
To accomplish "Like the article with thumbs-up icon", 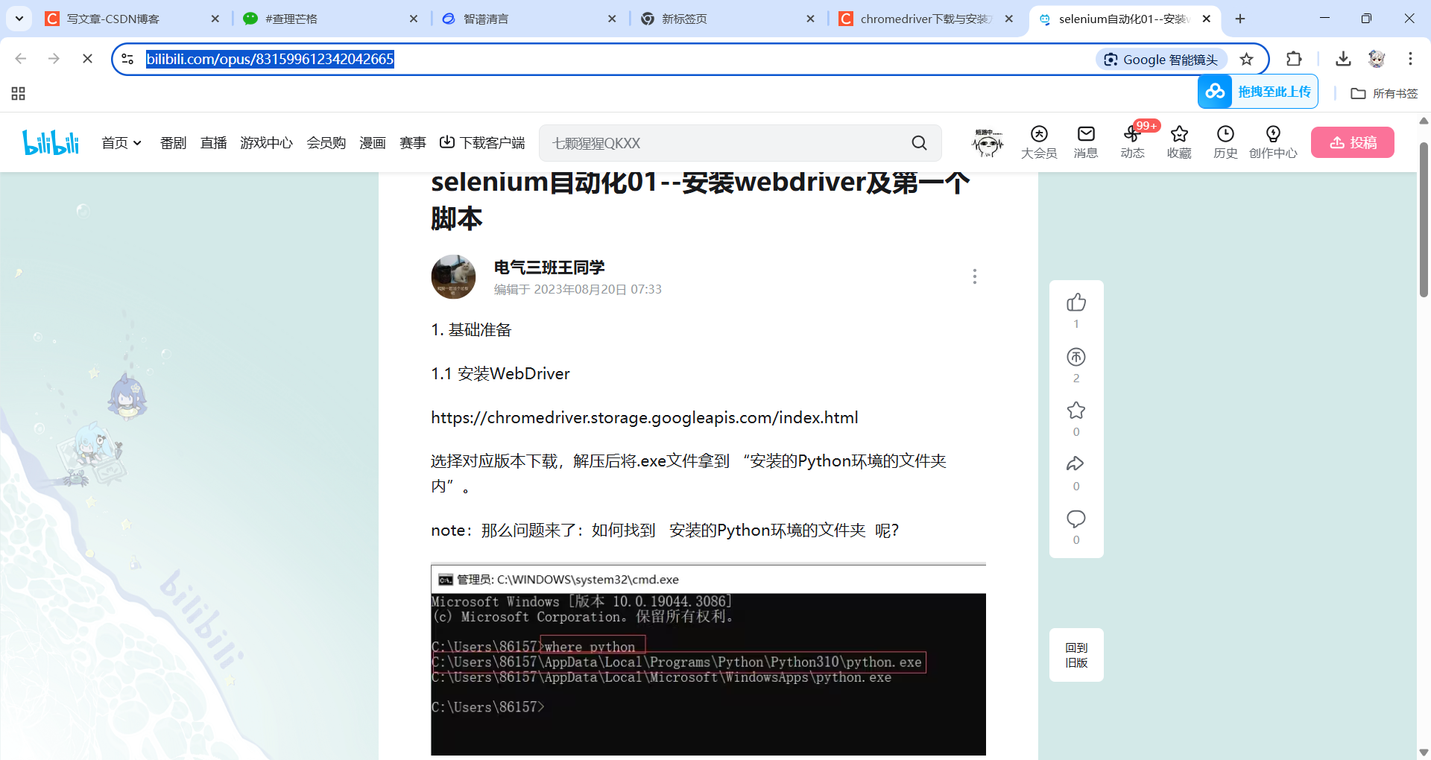I will point(1076,303).
